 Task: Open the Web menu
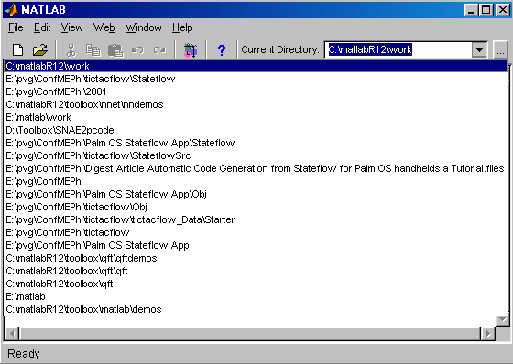coord(104,27)
